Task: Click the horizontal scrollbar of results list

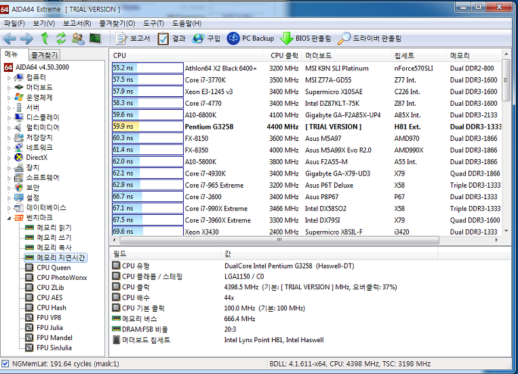Action: (x=279, y=241)
